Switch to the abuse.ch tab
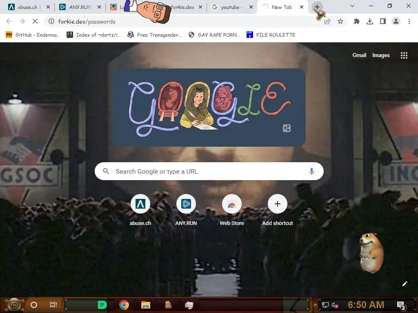 click(26, 7)
